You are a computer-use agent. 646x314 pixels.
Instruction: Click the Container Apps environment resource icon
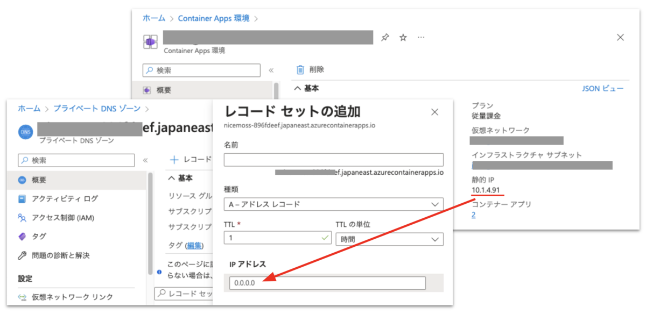[150, 42]
